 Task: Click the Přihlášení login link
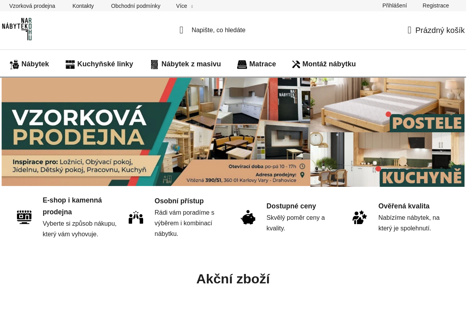pyautogui.click(x=395, y=5)
